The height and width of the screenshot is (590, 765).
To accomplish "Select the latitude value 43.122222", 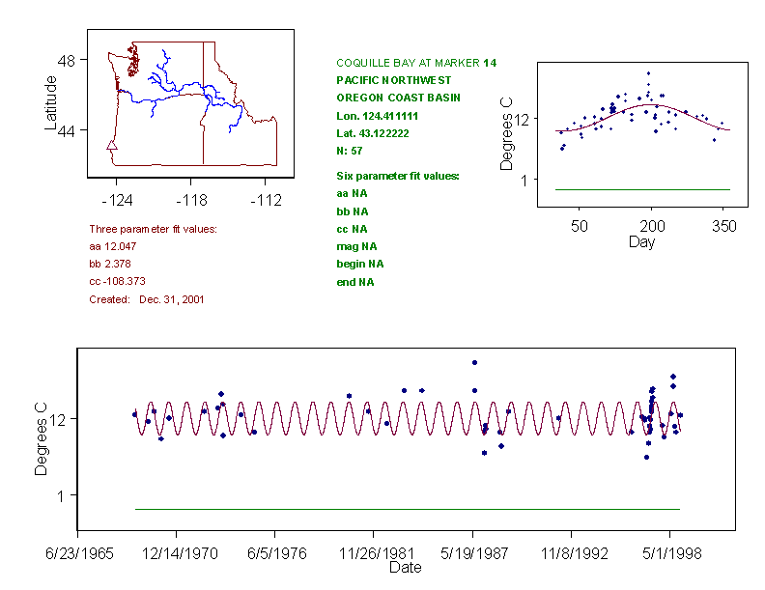I will 384,132.
